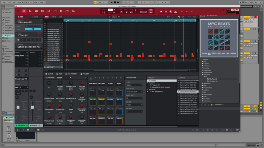Click the TAP tempo button
Screen dimensions: 264x148
point(151,10)
